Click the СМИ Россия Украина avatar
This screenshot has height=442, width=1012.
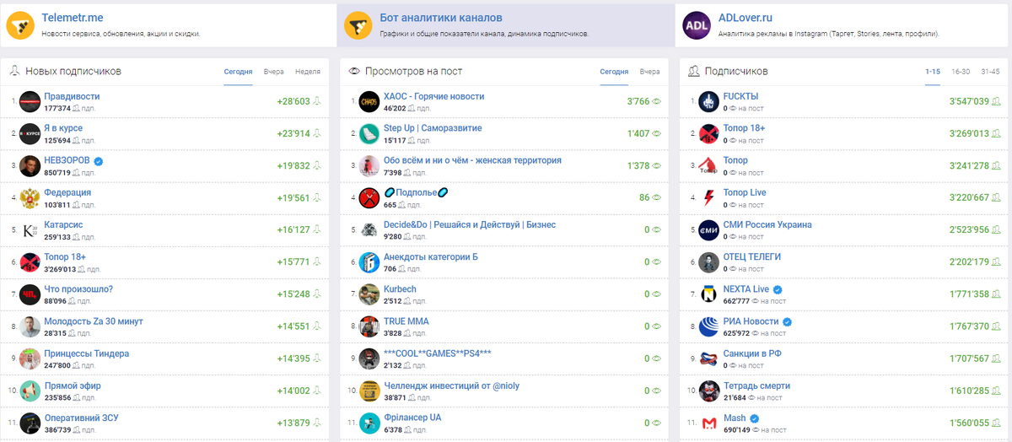(709, 230)
